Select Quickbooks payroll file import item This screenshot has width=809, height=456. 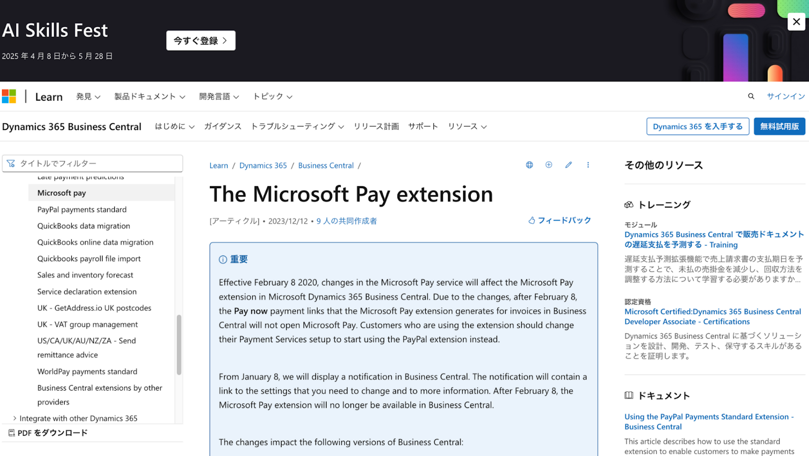coord(89,259)
